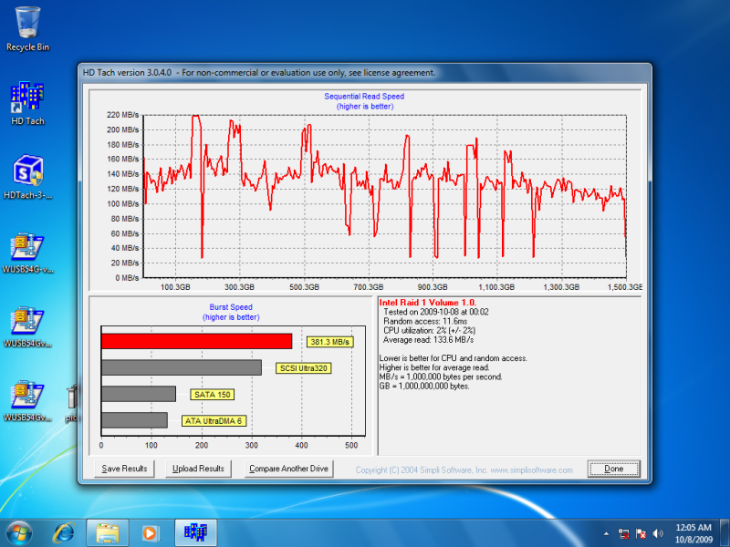Launch Windows Media Player from the taskbar
Image resolution: width=730 pixels, height=547 pixels.
pos(150,533)
